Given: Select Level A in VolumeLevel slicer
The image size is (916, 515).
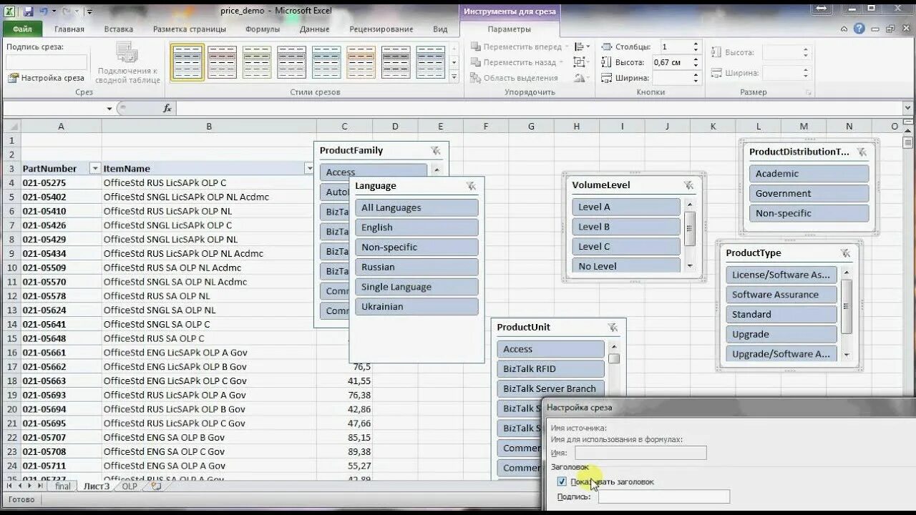Looking at the screenshot, I should 626,207.
